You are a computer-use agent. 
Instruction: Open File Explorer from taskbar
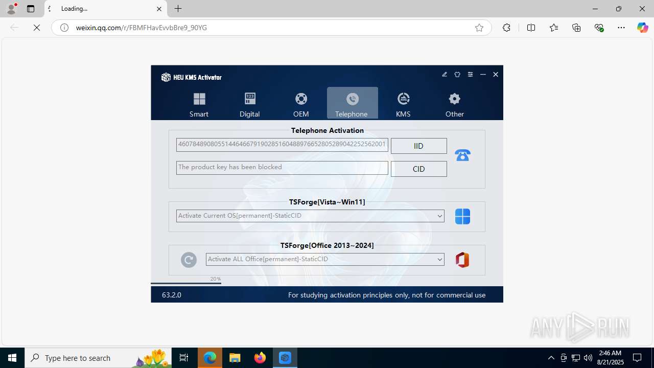tap(235, 358)
